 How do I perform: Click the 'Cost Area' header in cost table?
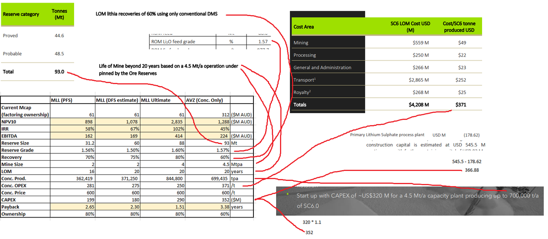point(304,27)
